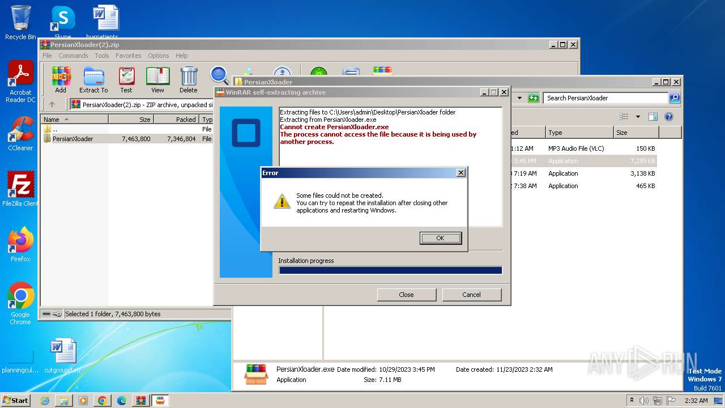The height and width of the screenshot is (408, 725).
Task: Open the Help menu in WinRAR
Action: (181, 56)
